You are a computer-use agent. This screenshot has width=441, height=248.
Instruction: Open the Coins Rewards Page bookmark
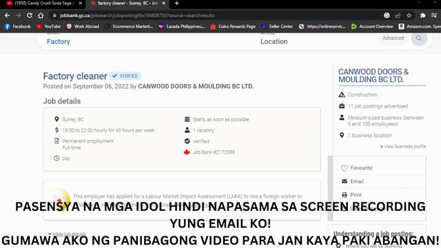(x=233, y=26)
